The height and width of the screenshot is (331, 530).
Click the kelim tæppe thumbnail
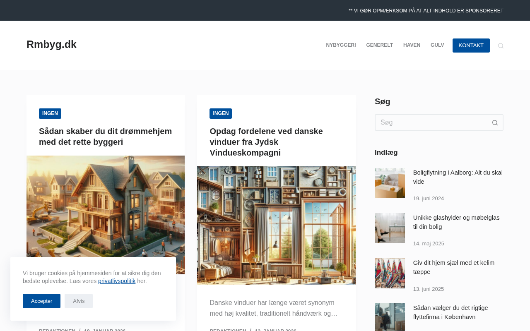(390, 273)
